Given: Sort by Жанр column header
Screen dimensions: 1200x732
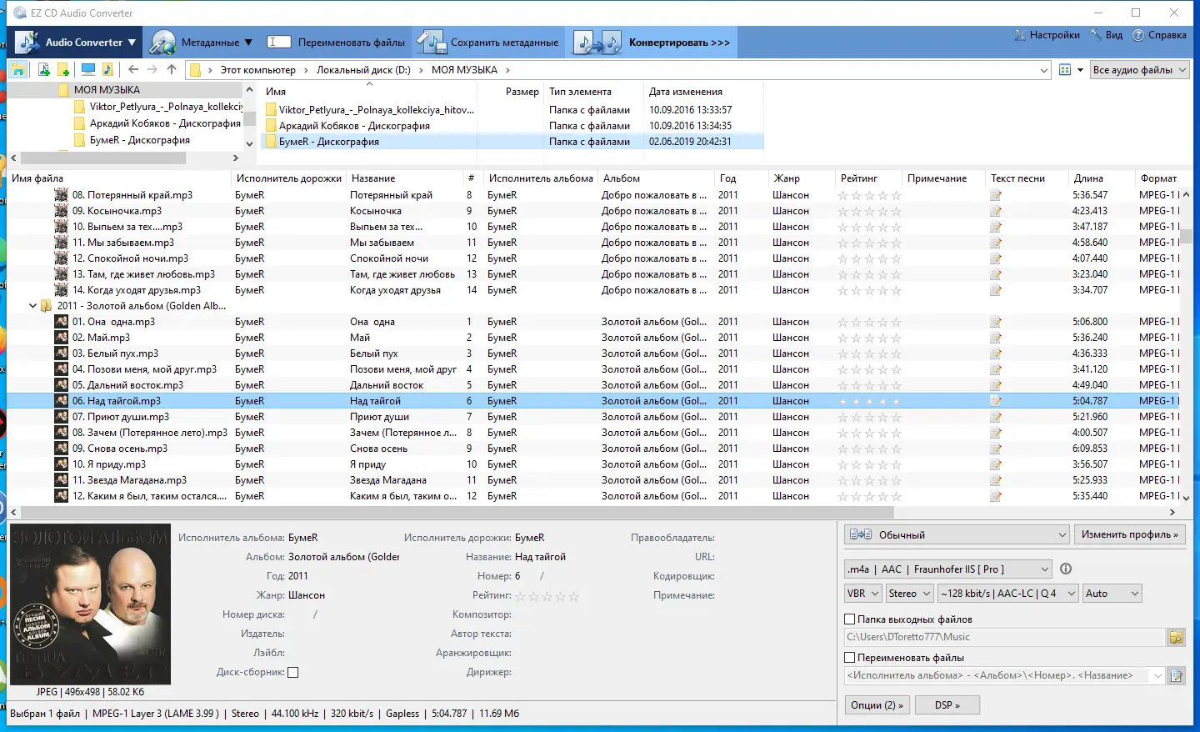Looking at the screenshot, I should coord(787,178).
